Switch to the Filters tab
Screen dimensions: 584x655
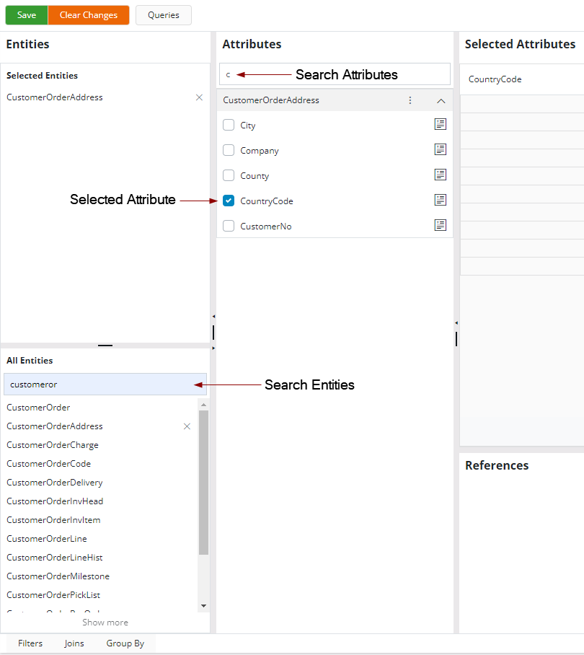click(x=30, y=643)
